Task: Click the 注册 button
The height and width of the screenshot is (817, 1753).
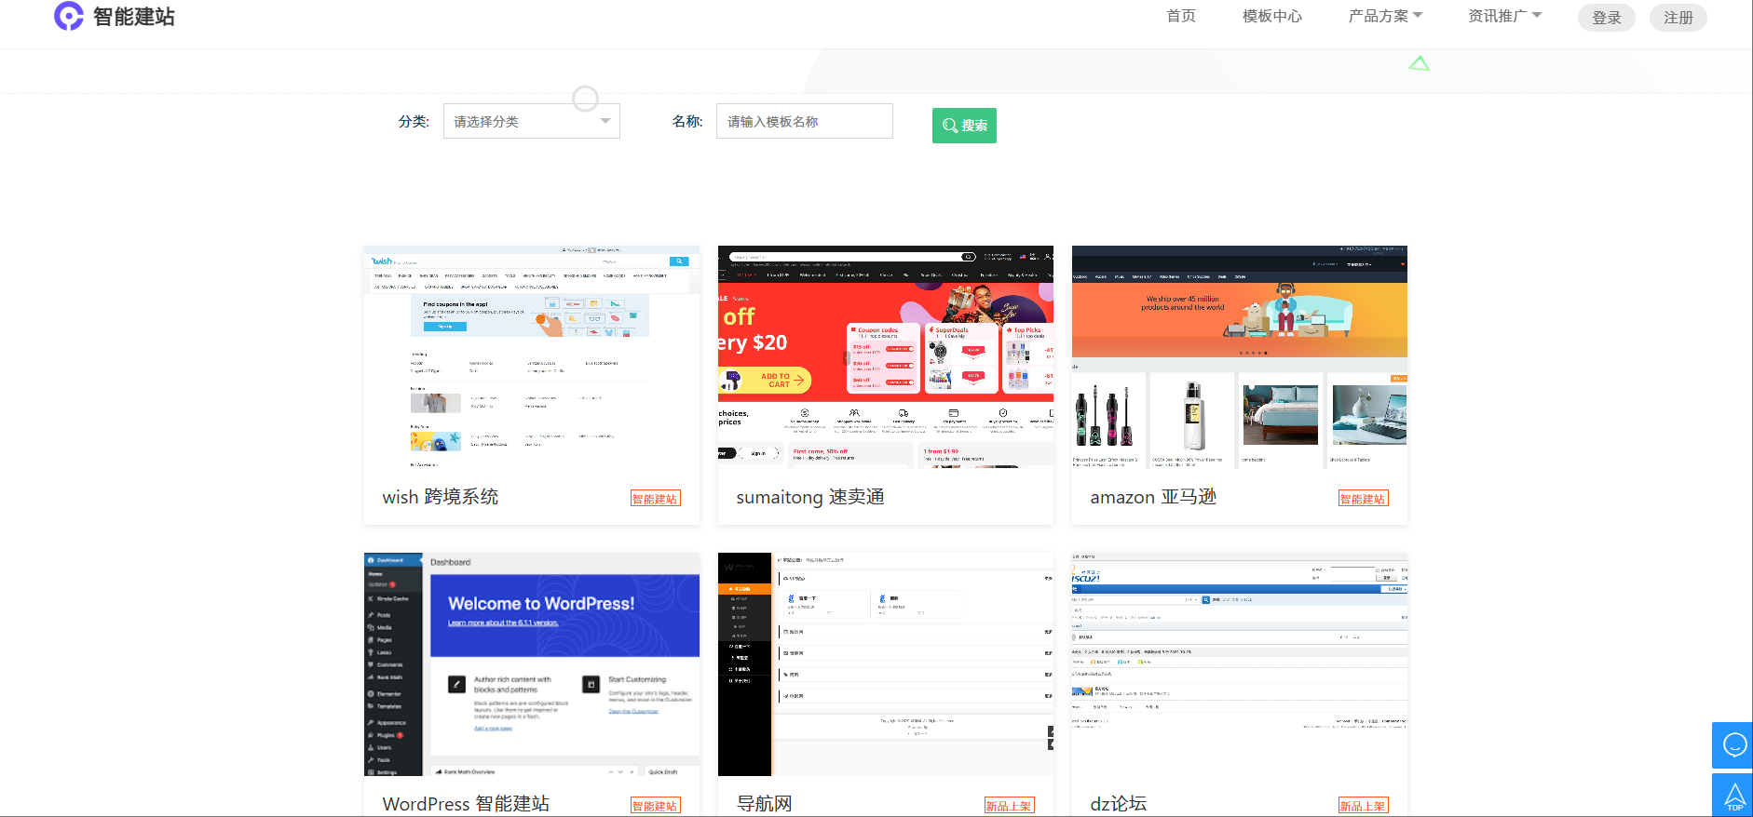Action: pos(1678,18)
